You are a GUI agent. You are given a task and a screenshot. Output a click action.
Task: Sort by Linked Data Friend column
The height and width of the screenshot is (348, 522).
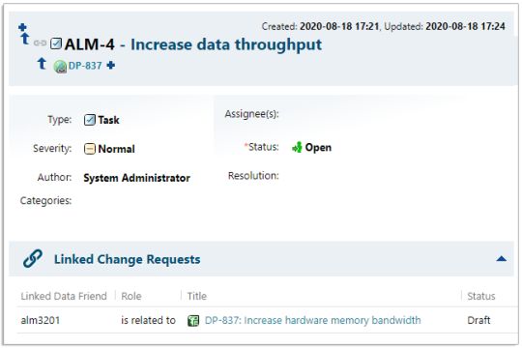[x=64, y=296]
